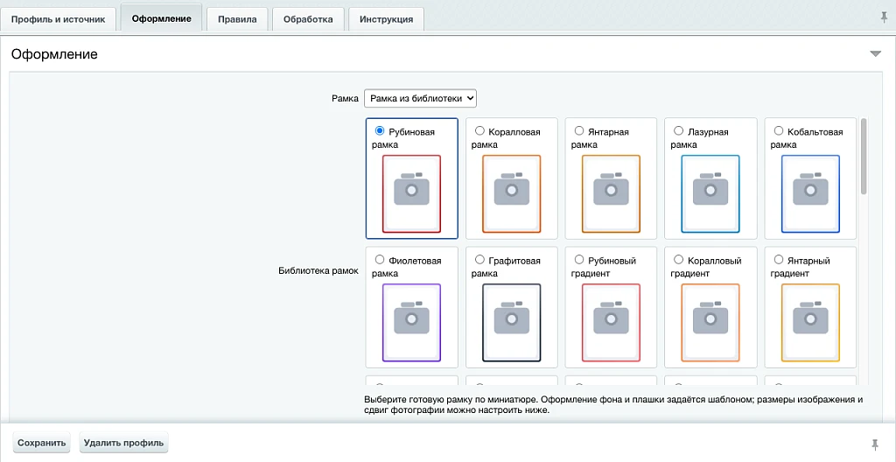Select the Кобальтовая рамка radio button
The height and width of the screenshot is (462, 896).
pos(778,131)
